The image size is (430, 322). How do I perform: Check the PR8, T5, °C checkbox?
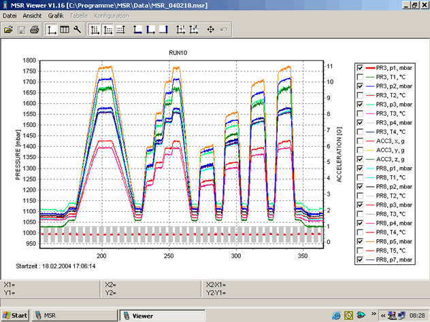(360, 250)
